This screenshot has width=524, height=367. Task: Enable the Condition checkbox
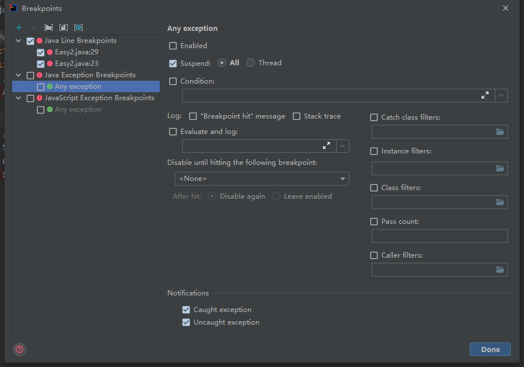pyautogui.click(x=173, y=81)
